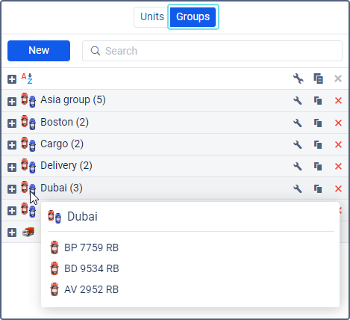Click the gray header delete cross
350x320 pixels.
(x=338, y=79)
